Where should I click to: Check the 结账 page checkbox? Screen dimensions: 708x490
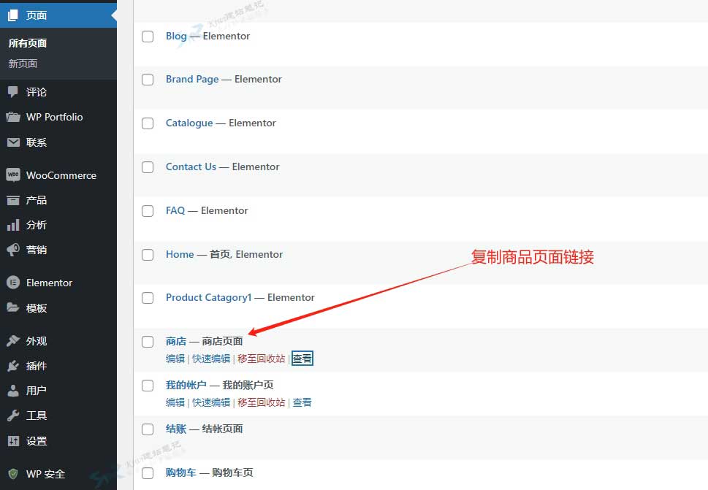tap(148, 429)
